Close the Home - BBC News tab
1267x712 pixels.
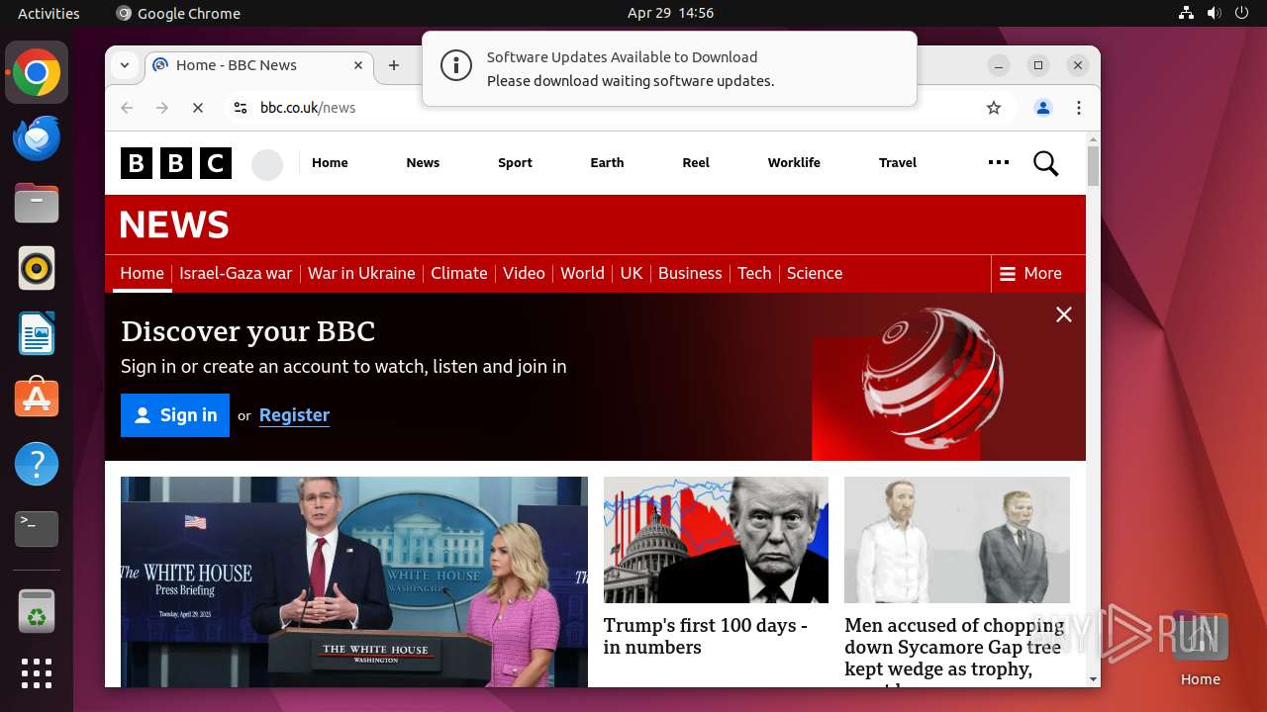point(358,65)
